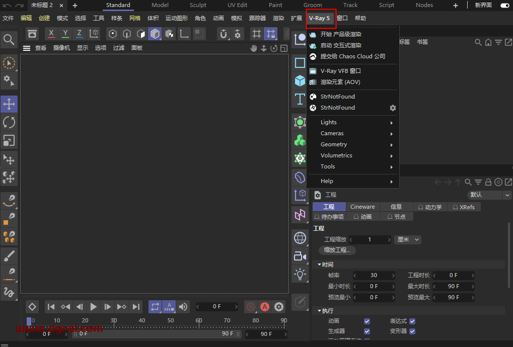Click the 缩放工程... button

337,250
